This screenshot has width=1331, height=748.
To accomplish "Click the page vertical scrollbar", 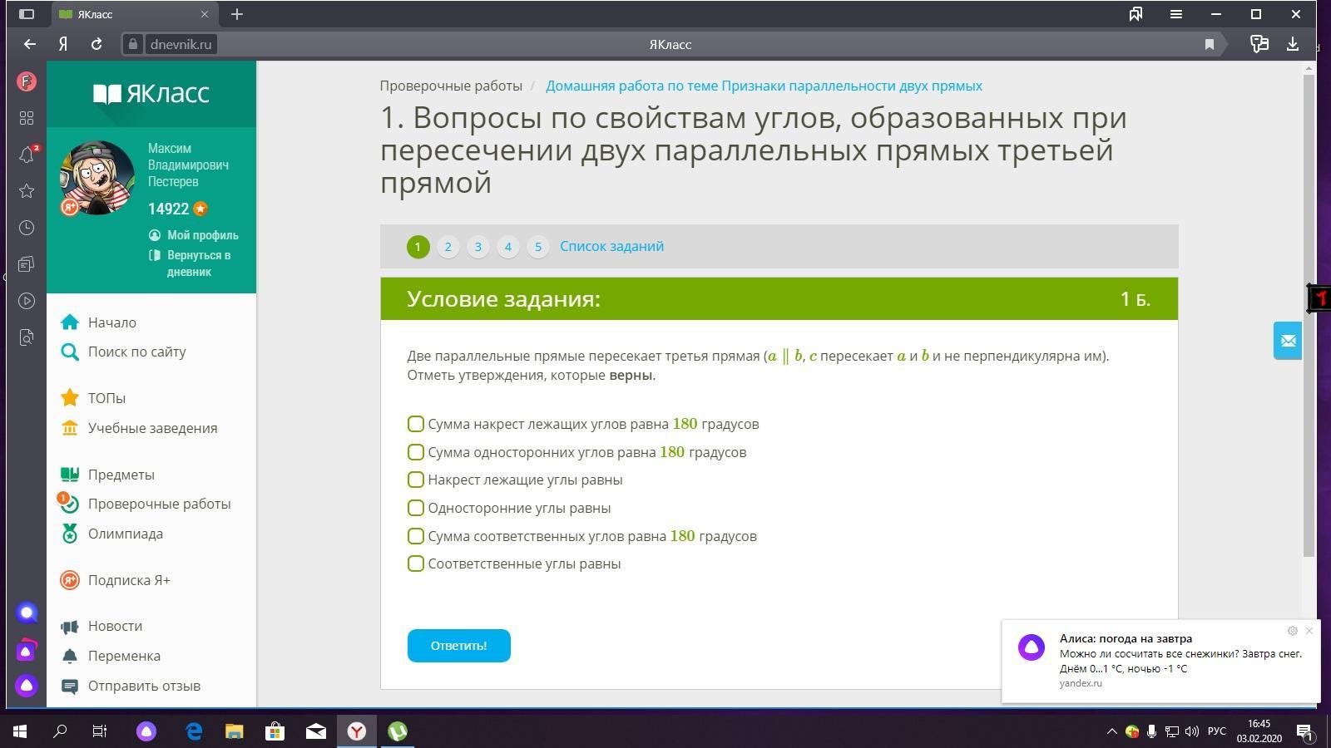I will click(x=1309, y=316).
